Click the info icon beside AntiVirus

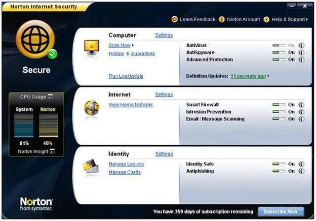pyautogui.click(x=302, y=46)
